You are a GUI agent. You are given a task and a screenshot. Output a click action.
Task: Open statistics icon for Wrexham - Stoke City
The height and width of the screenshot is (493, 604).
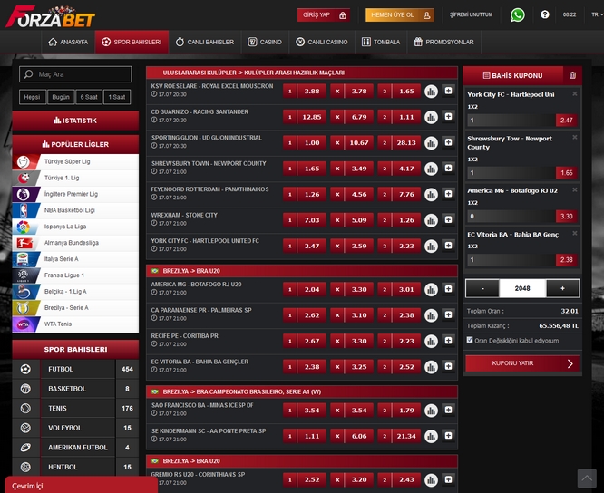point(431,220)
